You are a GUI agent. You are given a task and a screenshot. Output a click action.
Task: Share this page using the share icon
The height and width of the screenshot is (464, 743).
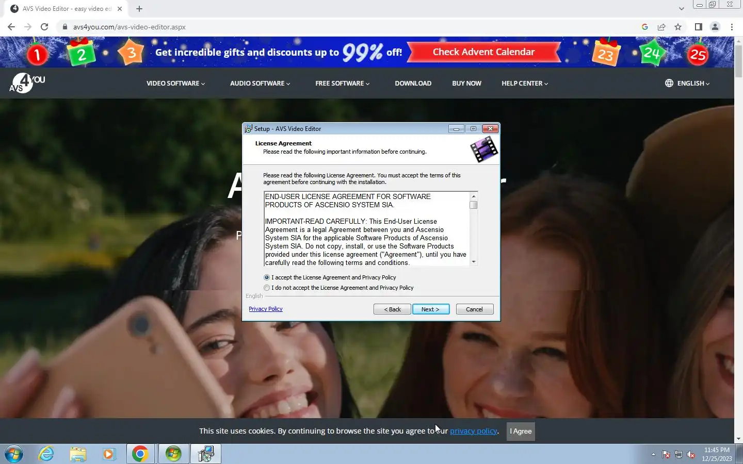(x=661, y=27)
